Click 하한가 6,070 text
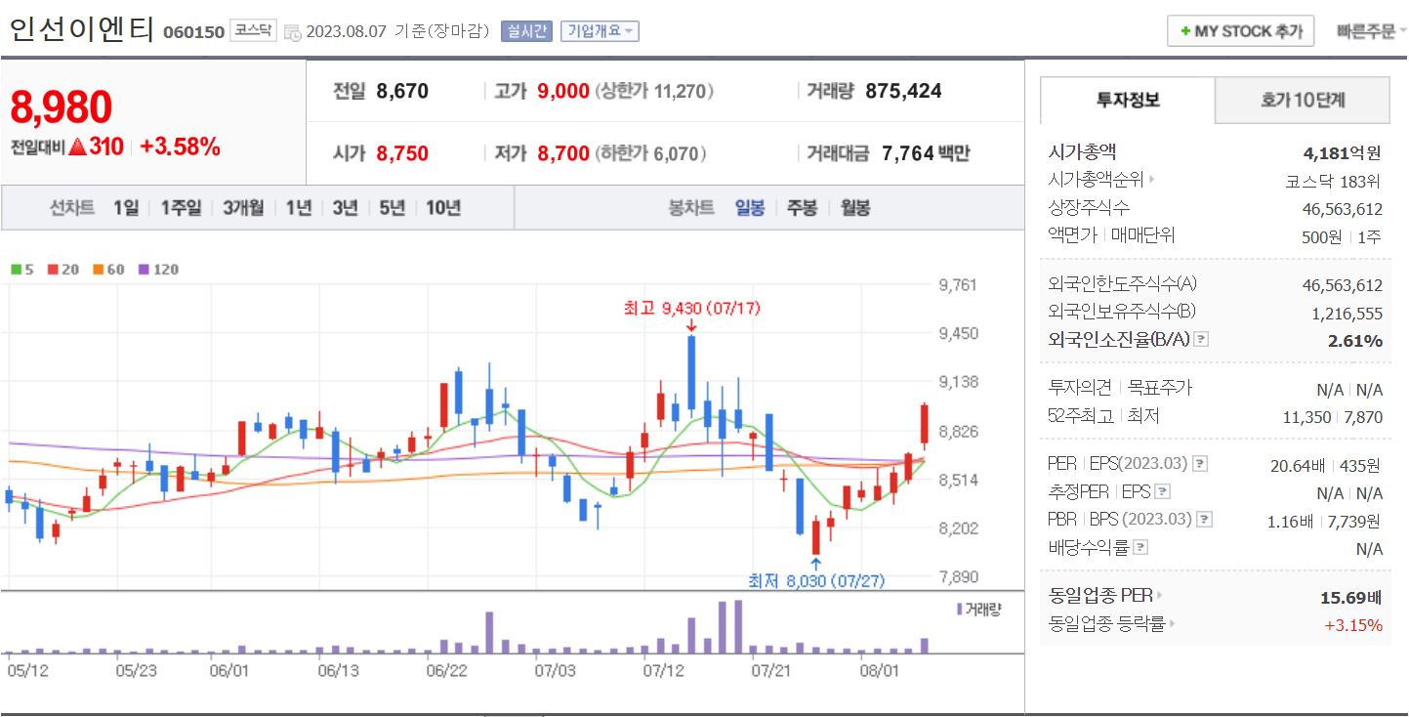Image resolution: width=1409 pixels, height=717 pixels. [650, 153]
